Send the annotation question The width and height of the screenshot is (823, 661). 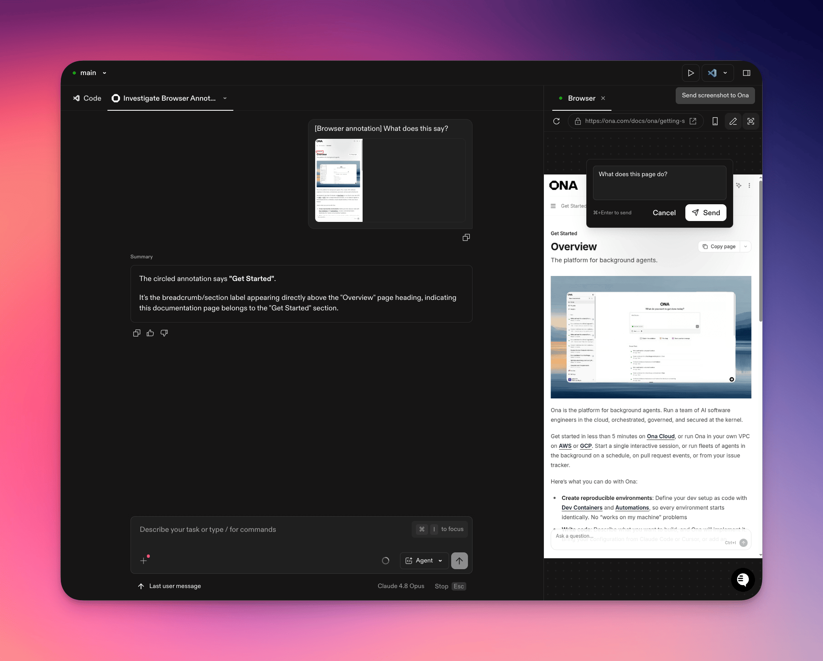pyautogui.click(x=706, y=213)
